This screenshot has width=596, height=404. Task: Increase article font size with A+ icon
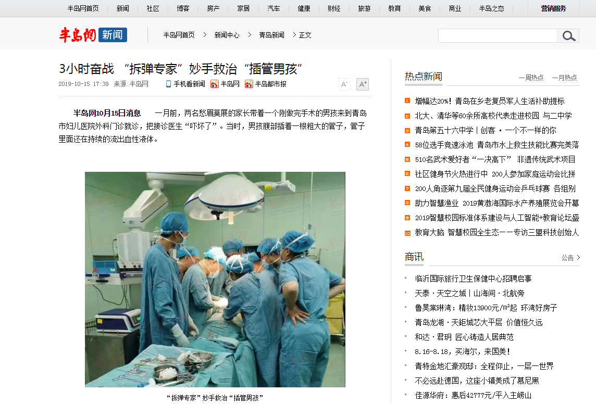click(363, 84)
